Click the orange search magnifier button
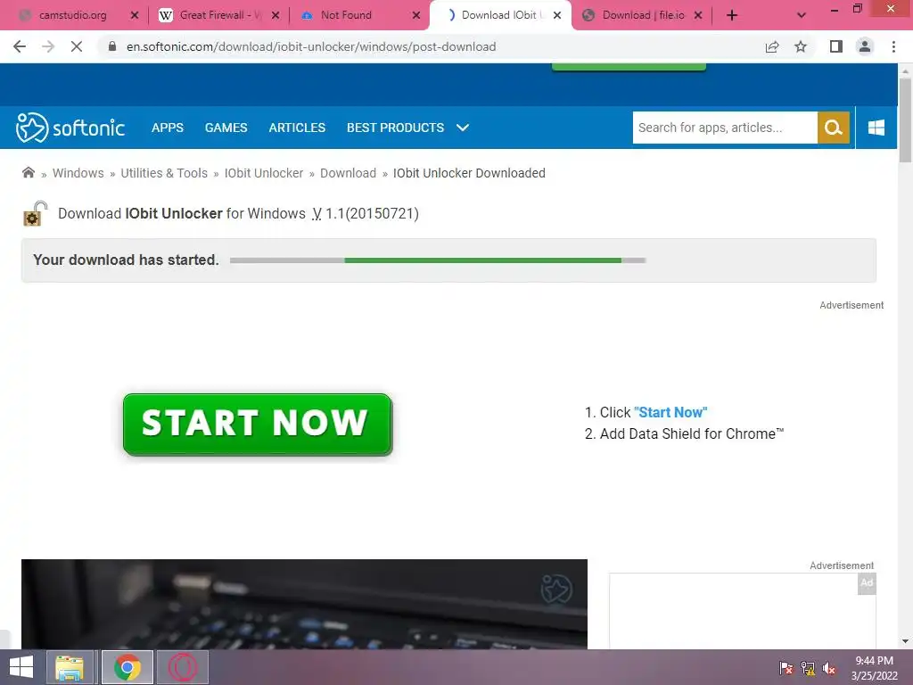Screen dimensions: 913x685 (x=834, y=128)
